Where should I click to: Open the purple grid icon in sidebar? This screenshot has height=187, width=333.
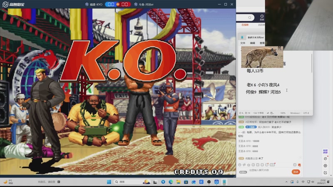coord(326,151)
